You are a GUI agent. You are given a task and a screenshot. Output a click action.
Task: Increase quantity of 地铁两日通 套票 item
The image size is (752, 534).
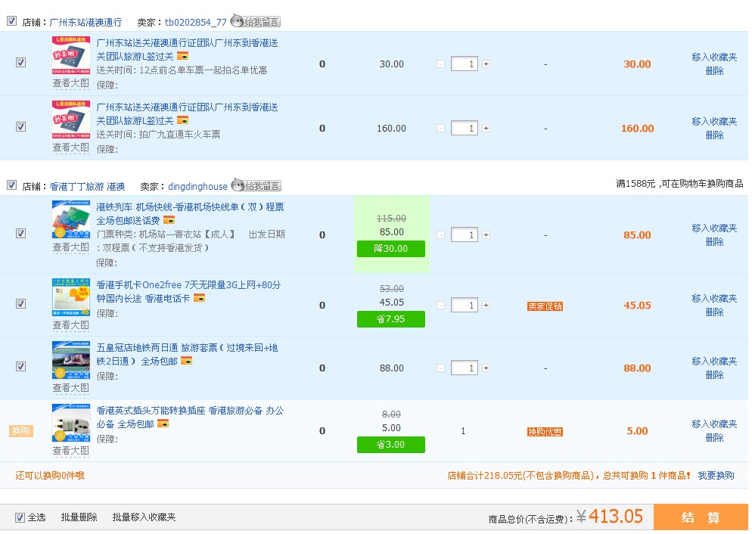[486, 368]
